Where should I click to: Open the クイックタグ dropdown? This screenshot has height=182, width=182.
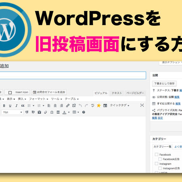pos(119,105)
